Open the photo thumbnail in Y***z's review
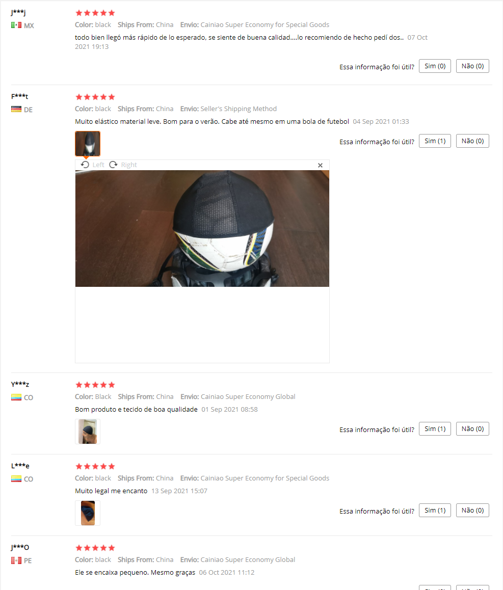The image size is (503, 590). point(88,432)
